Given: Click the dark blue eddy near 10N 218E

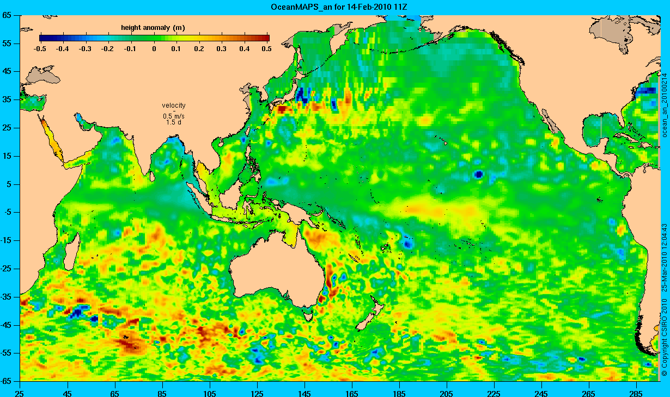Looking at the screenshot, I should 478,174.
